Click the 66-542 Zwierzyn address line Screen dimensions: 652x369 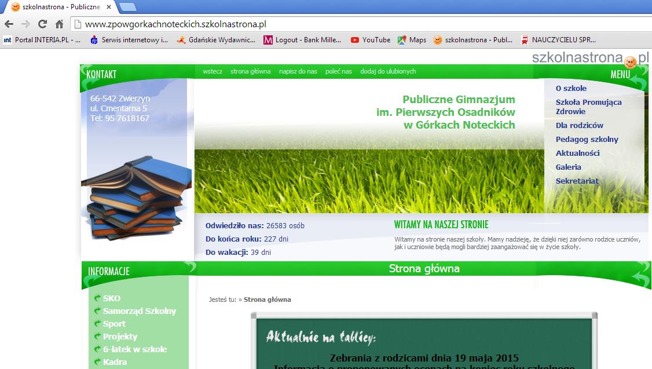pyautogui.click(x=120, y=98)
